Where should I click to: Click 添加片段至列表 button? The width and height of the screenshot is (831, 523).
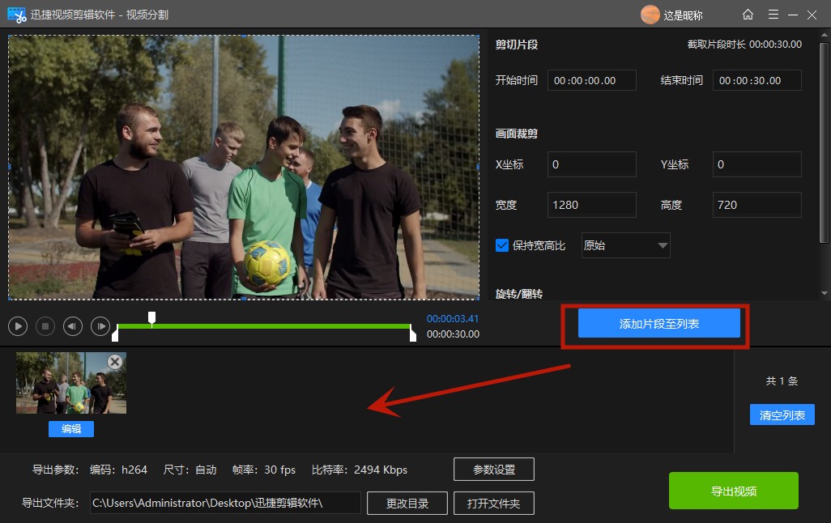click(658, 324)
